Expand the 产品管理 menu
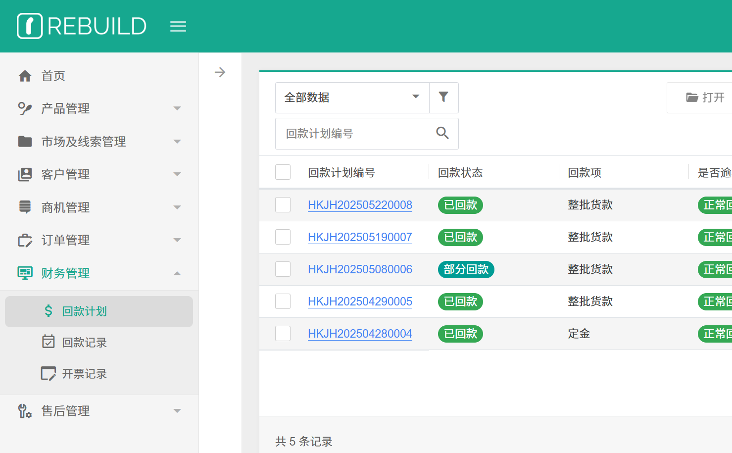 99,108
